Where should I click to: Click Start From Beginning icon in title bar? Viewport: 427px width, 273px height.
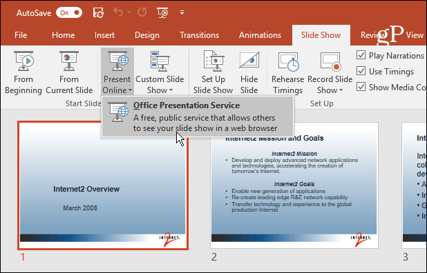[162, 12]
